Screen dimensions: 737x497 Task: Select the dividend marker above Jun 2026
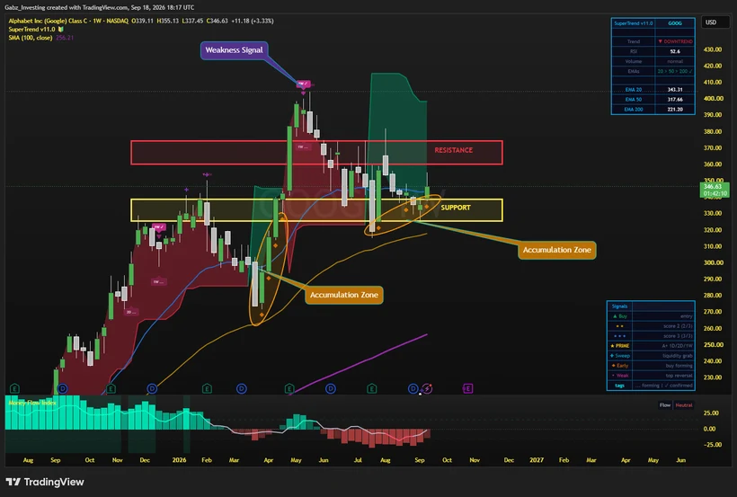pos(331,389)
